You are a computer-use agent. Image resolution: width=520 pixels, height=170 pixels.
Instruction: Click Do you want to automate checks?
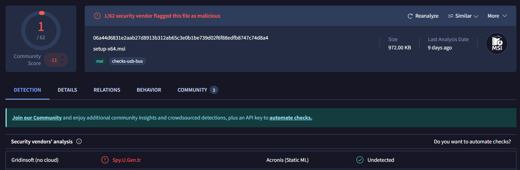pyautogui.click(x=472, y=141)
